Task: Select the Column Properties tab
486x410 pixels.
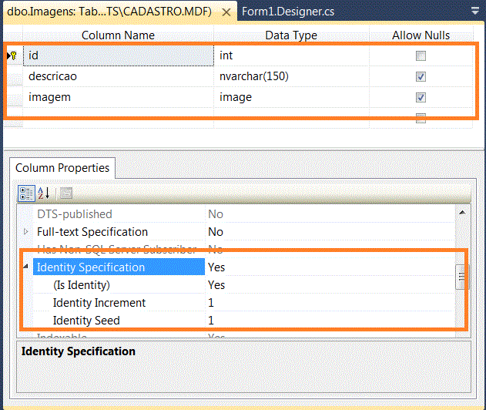Action: 62,168
